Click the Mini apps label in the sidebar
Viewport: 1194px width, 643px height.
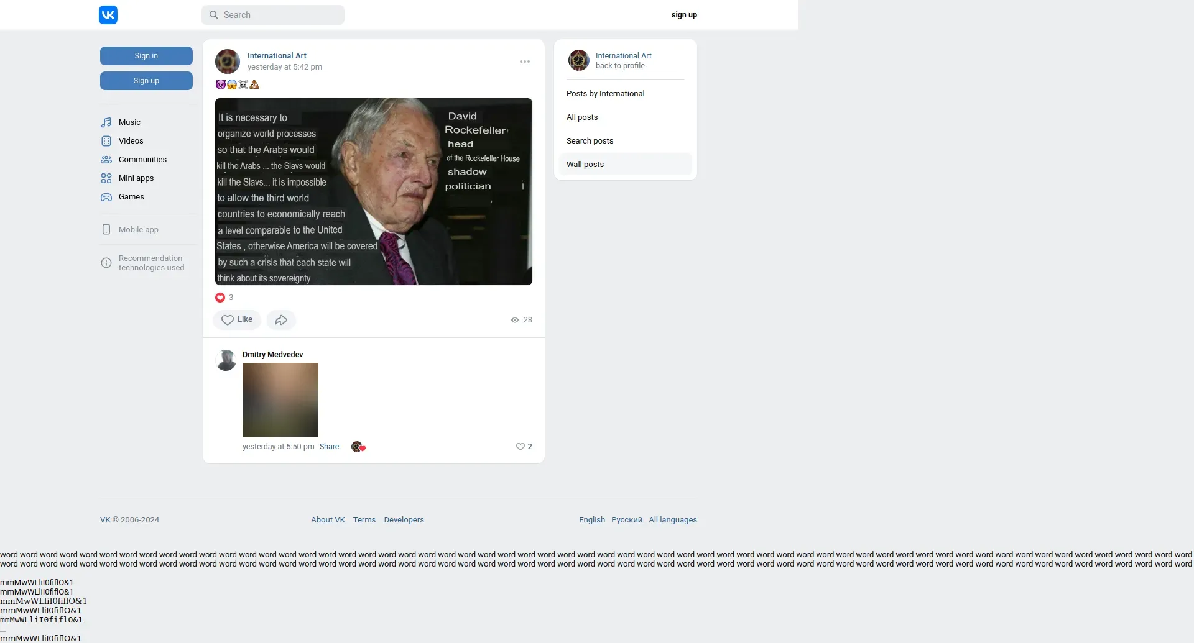tap(136, 178)
